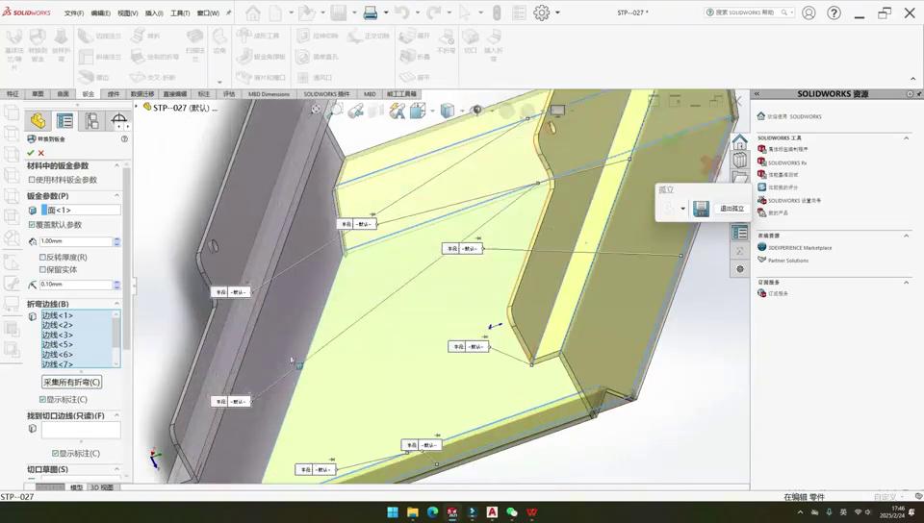
Task: Click the 退出孤立 button
Action: click(731, 209)
